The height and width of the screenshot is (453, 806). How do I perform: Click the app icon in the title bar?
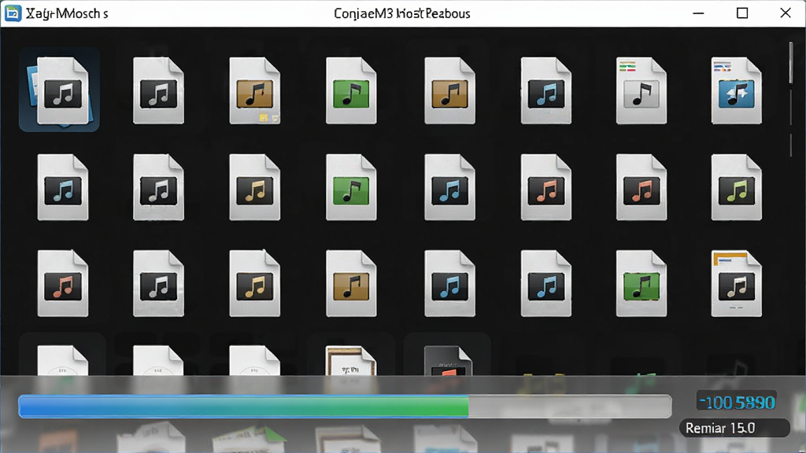(13, 13)
